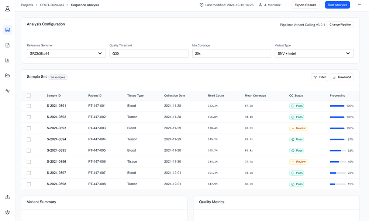This screenshot has width=369, height=221.
Task: Toggle the select-all checkbox in table header
Action: pos(29,95)
